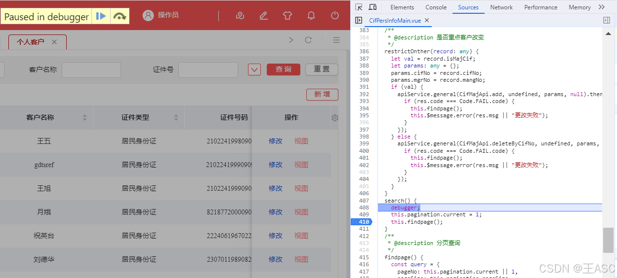Click the 新增 add button
This screenshot has width=617, height=278.
pos(322,94)
